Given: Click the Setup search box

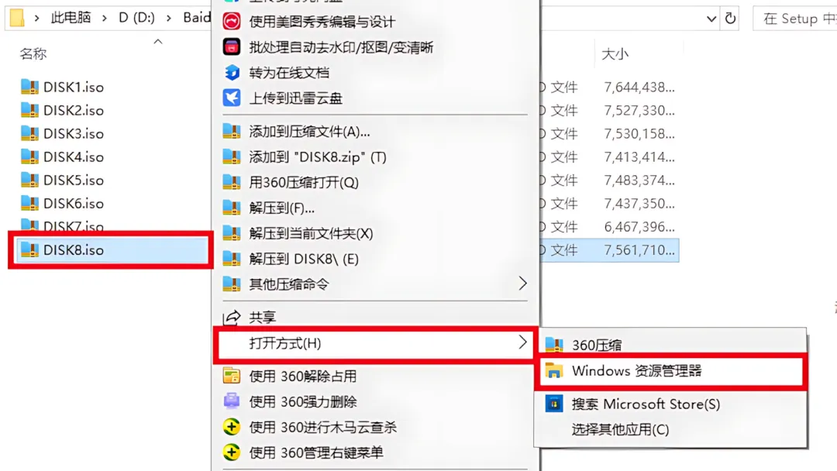Looking at the screenshot, I should (x=795, y=19).
